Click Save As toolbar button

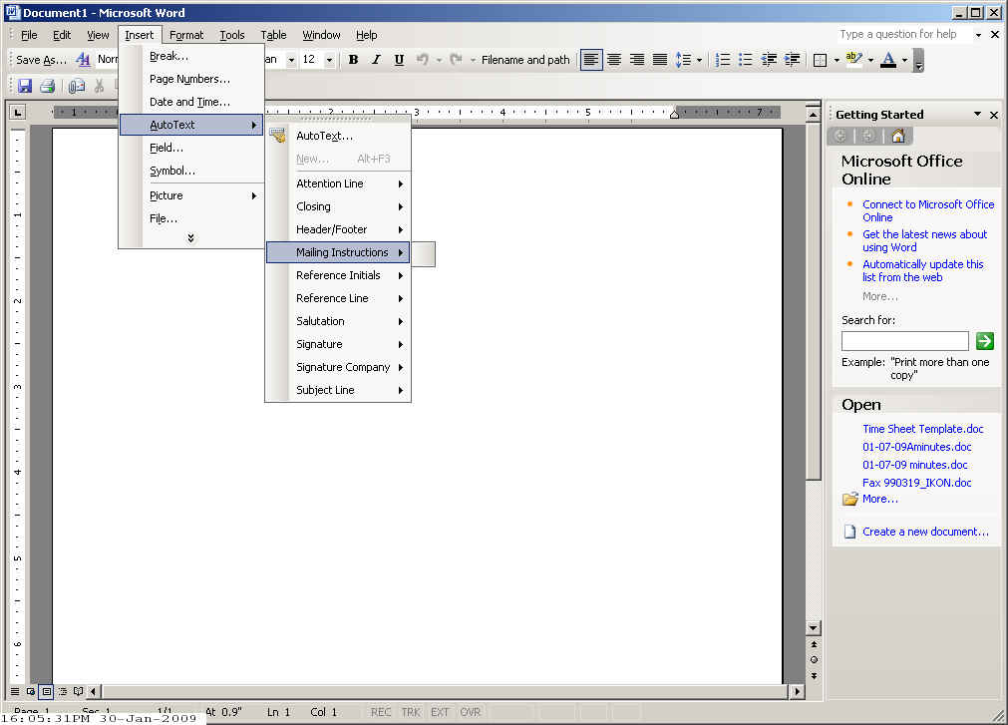41,60
